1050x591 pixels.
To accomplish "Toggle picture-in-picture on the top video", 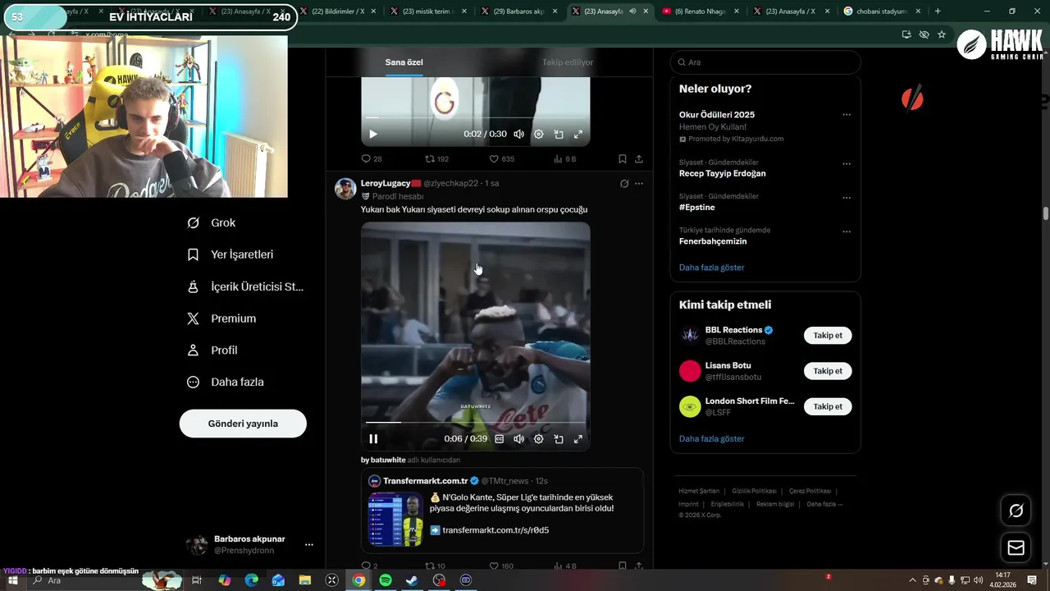I will pos(559,134).
